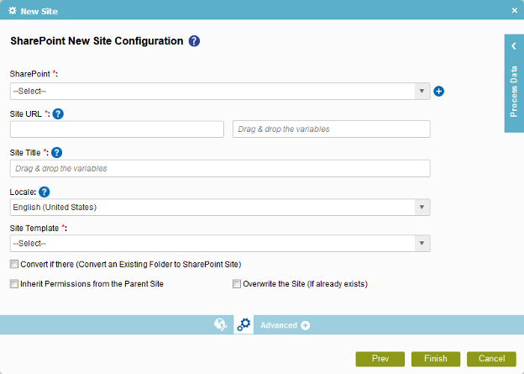Click the Site URL drag & drop variables field
Image resolution: width=524 pixels, height=374 pixels.
[x=332, y=129]
